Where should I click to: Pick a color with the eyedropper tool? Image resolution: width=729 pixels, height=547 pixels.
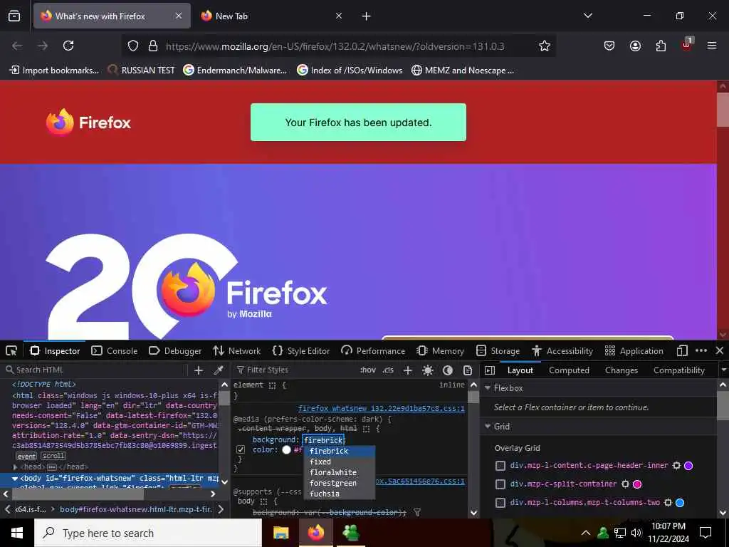[x=219, y=370]
